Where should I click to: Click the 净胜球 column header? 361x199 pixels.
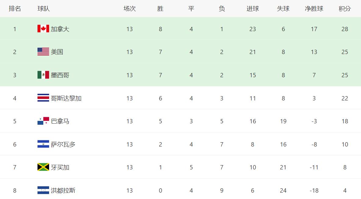(x=314, y=9)
